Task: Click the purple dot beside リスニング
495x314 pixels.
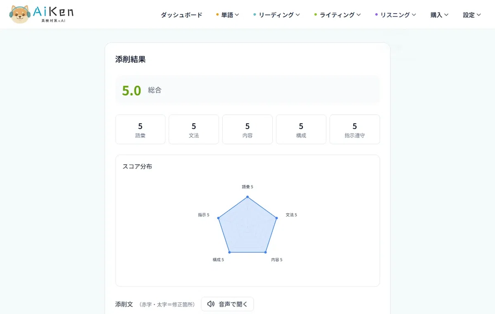Action: click(376, 15)
